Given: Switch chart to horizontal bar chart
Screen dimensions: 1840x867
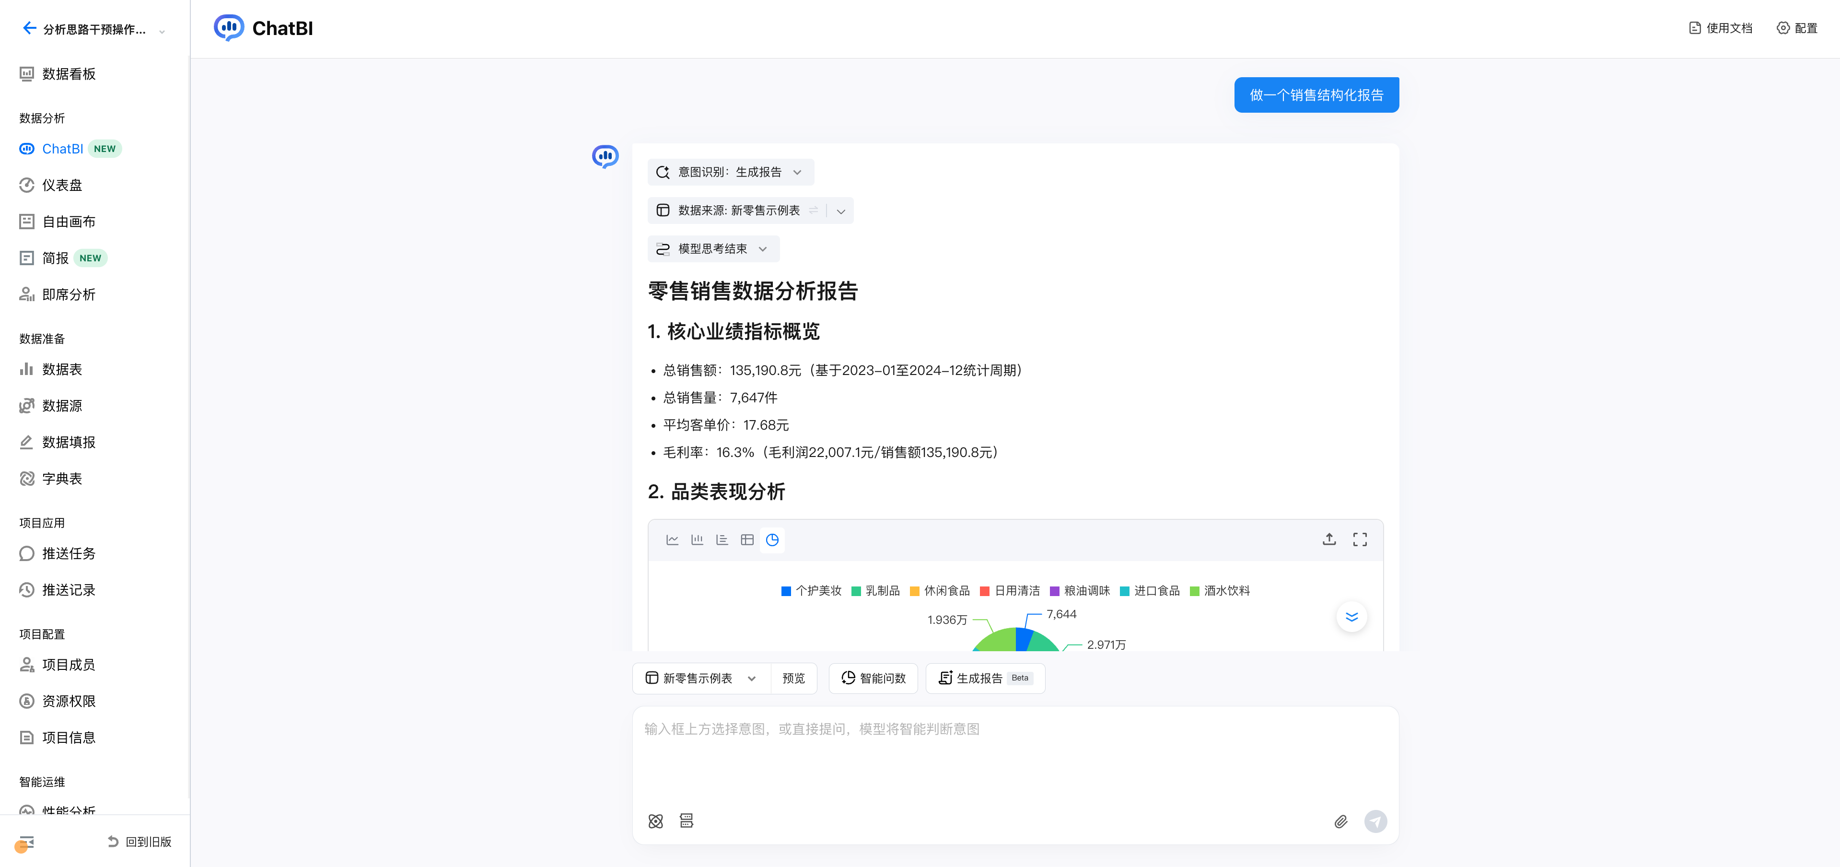Looking at the screenshot, I should pos(722,539).
